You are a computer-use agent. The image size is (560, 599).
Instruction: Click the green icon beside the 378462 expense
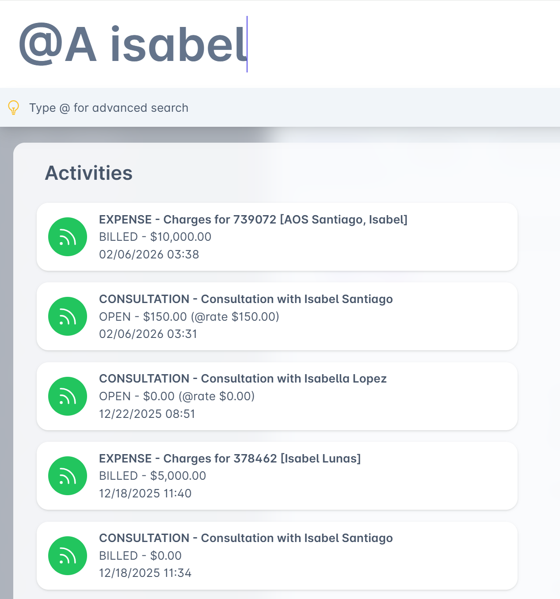coord(68,476)
